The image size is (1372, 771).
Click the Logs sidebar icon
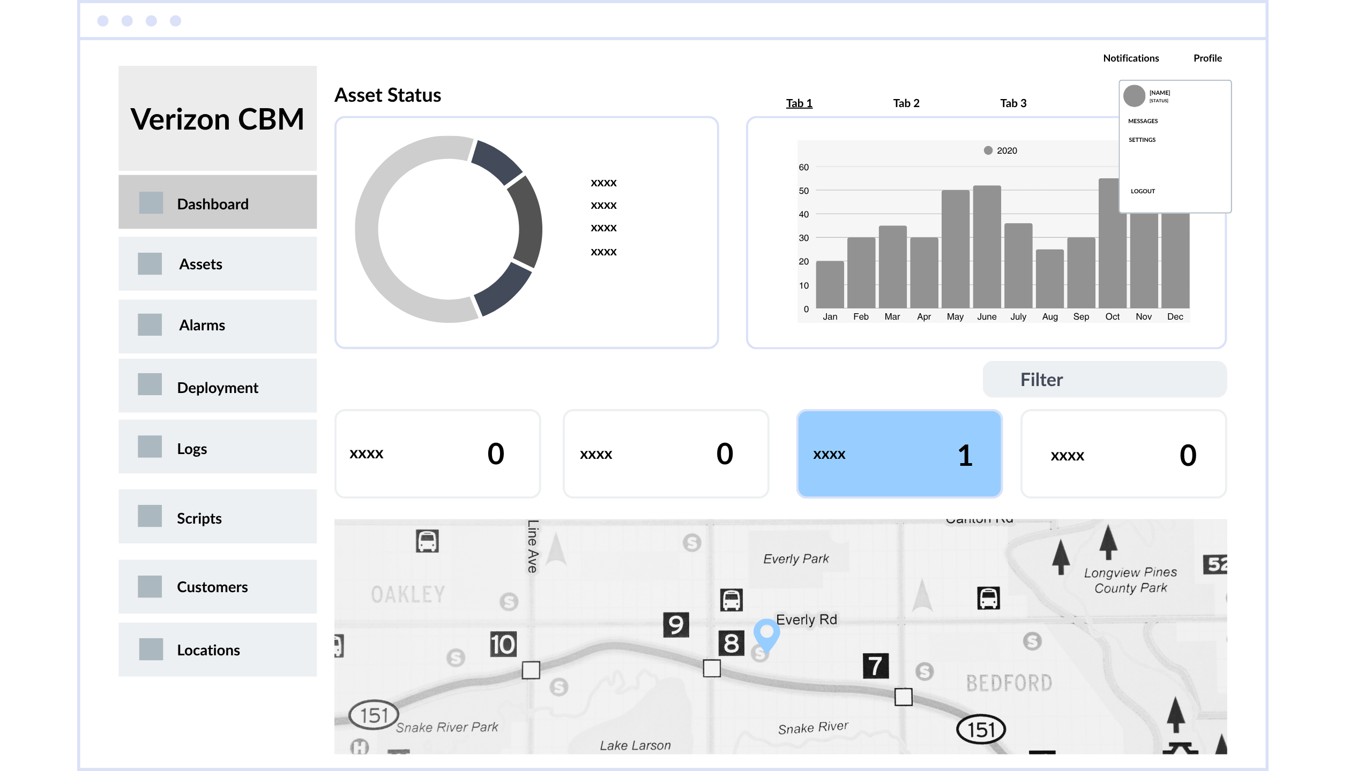(150, 447)
